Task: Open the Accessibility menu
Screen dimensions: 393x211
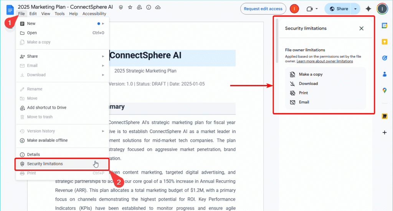Action: 94,13
